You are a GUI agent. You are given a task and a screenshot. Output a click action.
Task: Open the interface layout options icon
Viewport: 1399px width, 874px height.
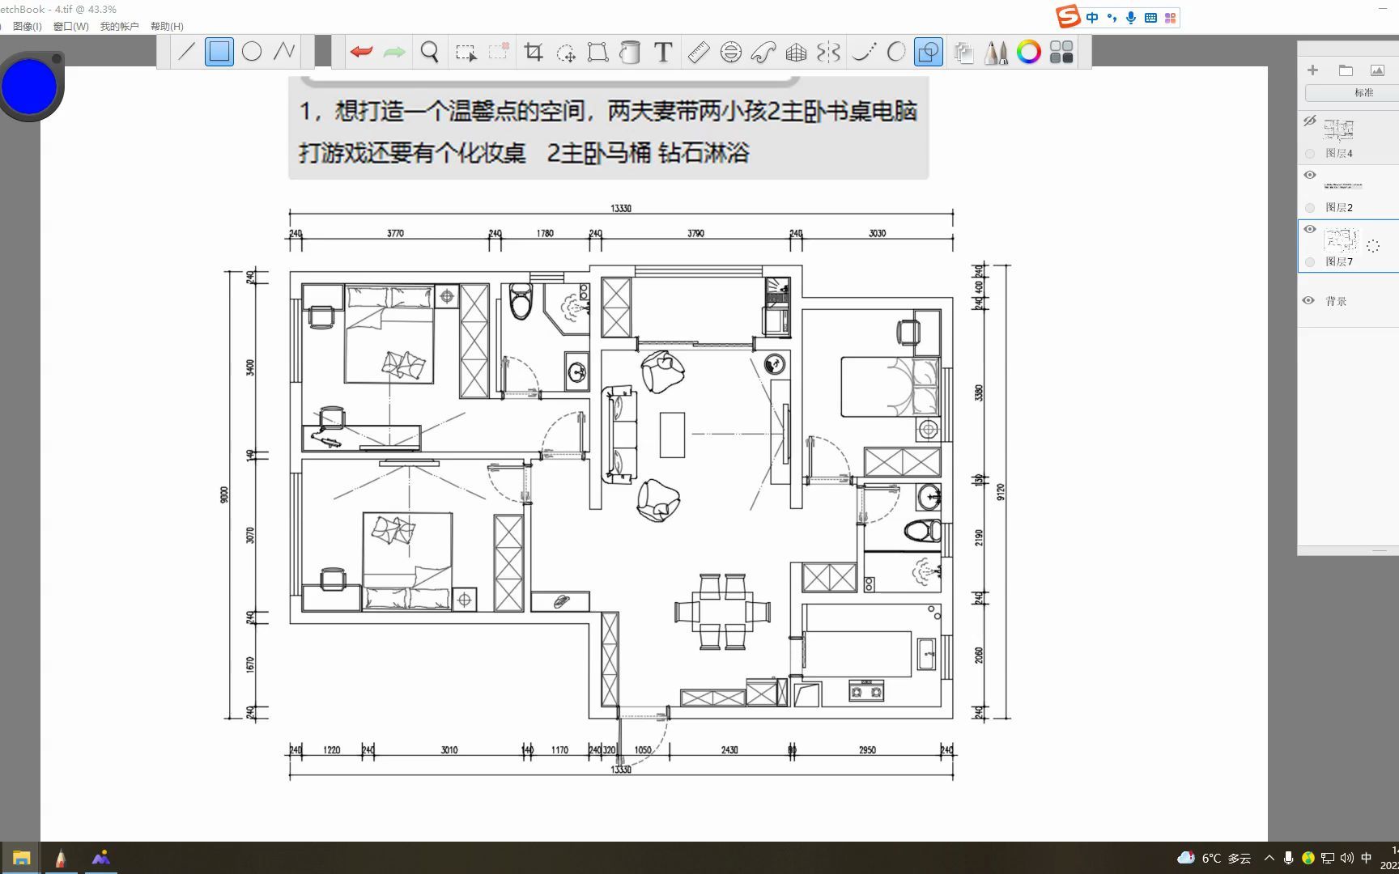pos(1061,51)
